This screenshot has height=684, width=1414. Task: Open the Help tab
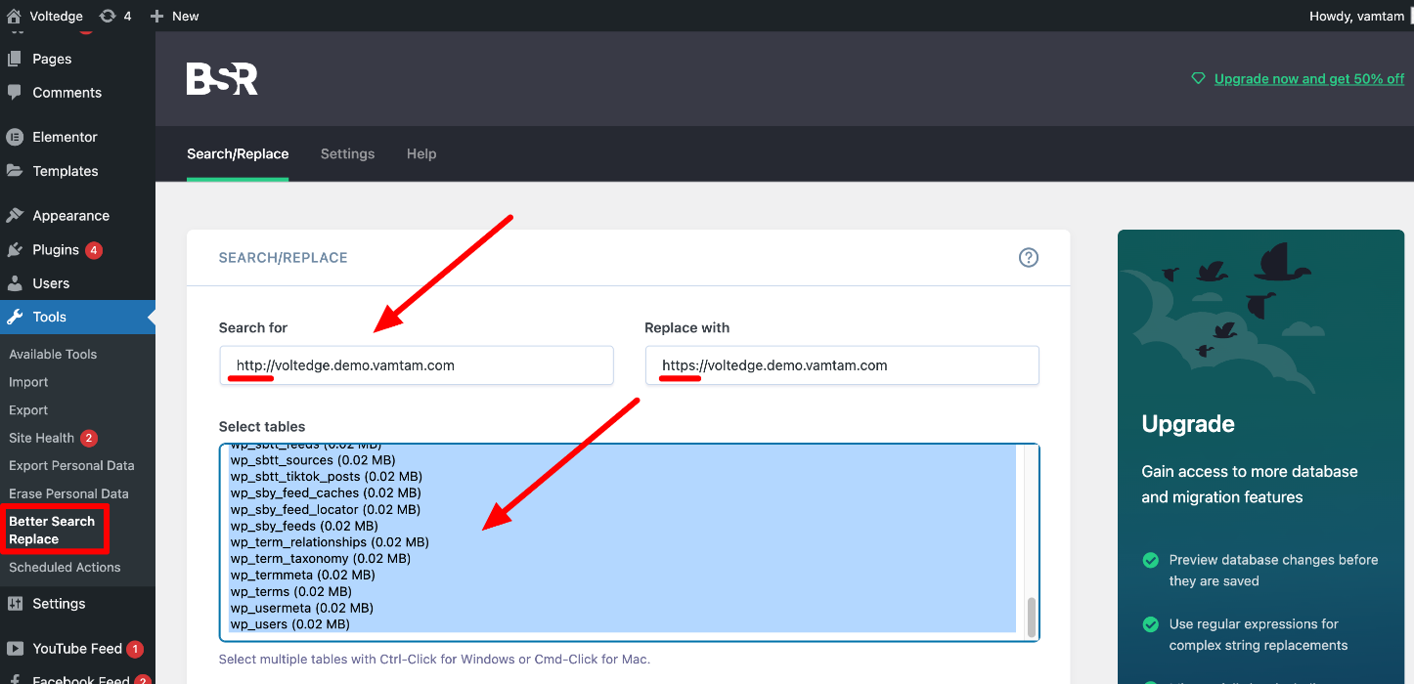421,154
